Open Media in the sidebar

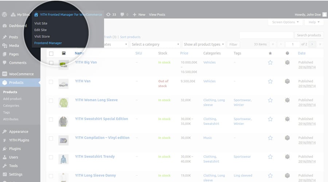[11, 45]
